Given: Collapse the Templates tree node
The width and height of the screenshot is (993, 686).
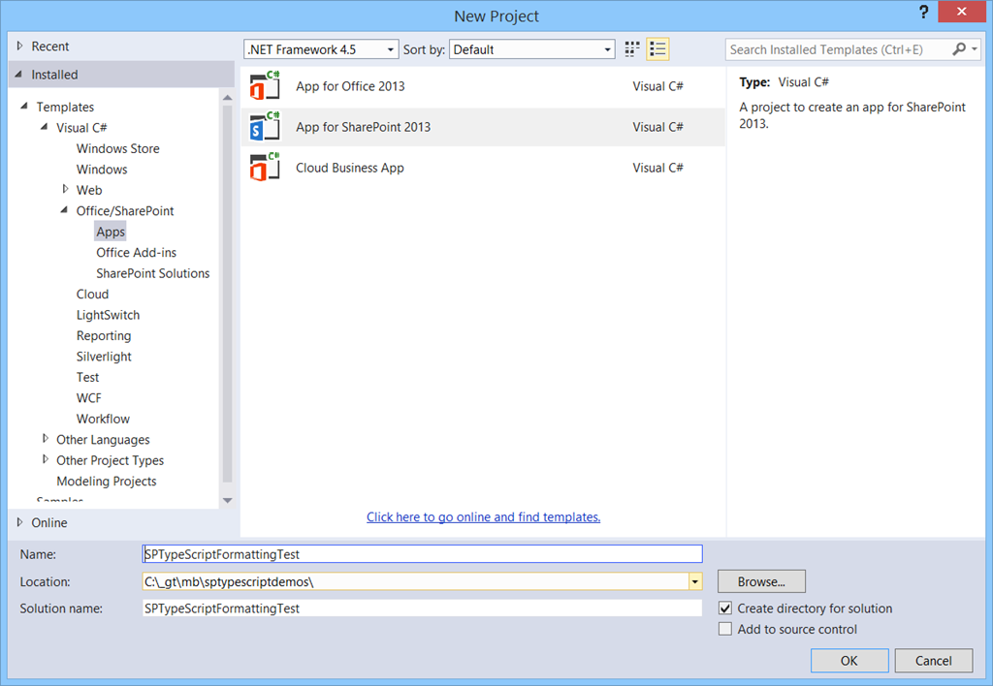Looking at the screenshot, I should click(x=24, y=107).
